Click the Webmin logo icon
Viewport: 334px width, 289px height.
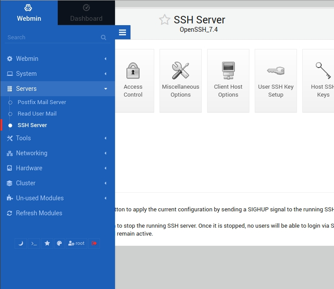[x=28, y=8]
